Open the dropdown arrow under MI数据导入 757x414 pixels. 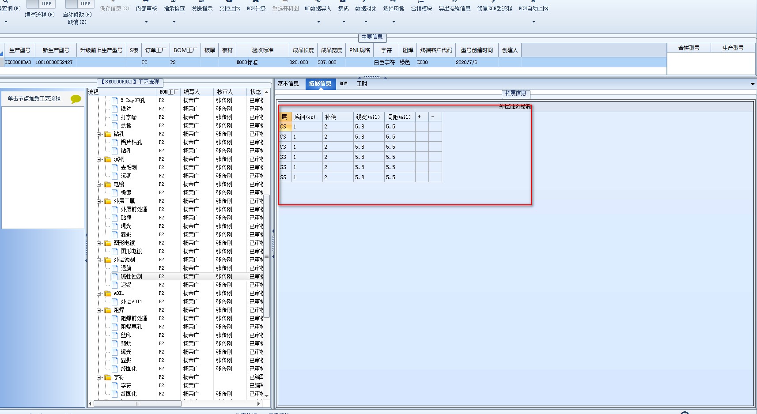(x=318, y=22)
